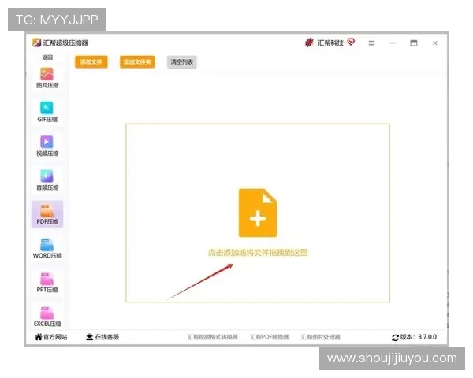Minimize the compressor window

392,43
